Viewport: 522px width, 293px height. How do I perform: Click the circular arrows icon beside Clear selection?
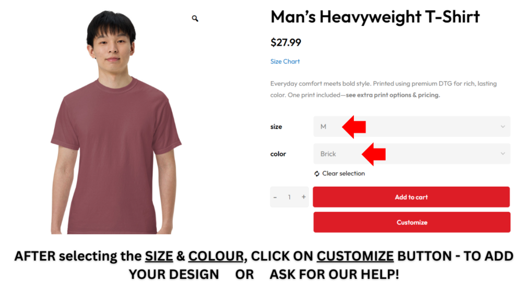[x=317, y=174]
